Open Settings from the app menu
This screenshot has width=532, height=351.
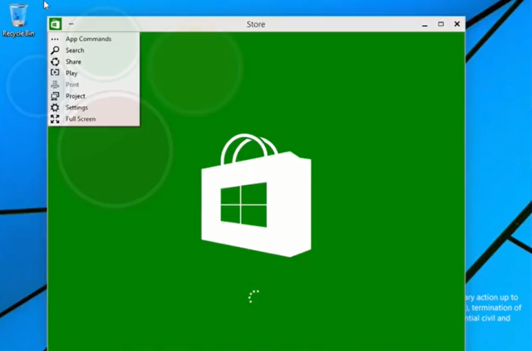(x=77, y=107)
